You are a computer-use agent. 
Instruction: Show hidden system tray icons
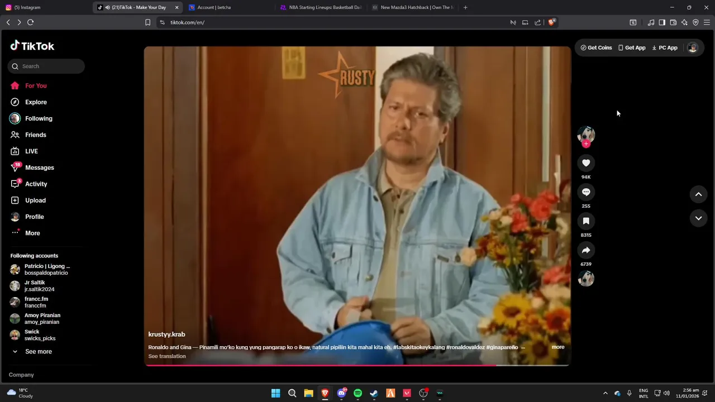[605, 393]
